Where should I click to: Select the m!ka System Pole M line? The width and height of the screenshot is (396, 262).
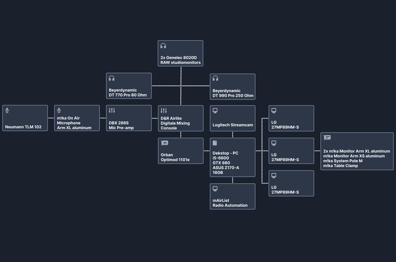point(343,161)
